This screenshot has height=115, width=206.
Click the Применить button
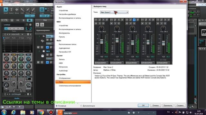pos(168,105)
